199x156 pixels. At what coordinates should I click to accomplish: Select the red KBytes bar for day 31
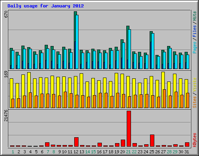tap(187, 144)
